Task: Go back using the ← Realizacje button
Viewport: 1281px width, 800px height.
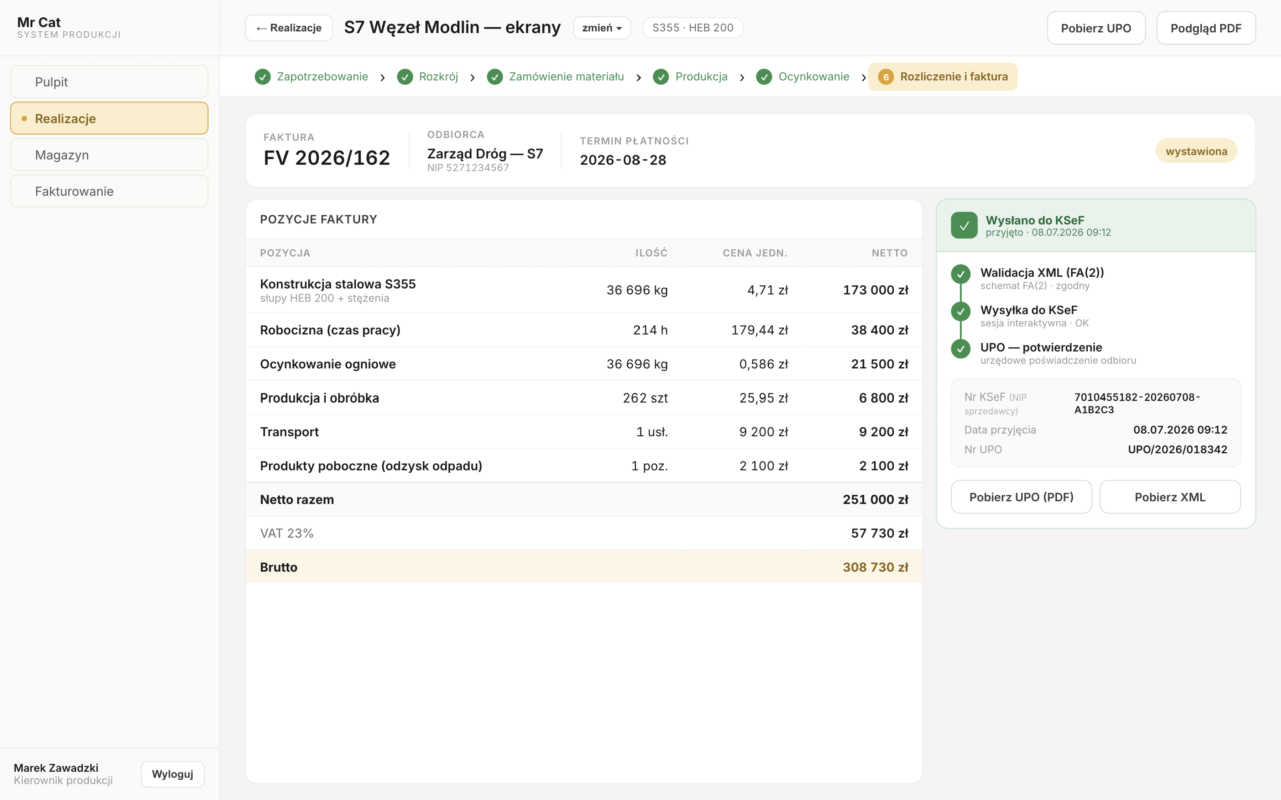Action: click(289, 28)
